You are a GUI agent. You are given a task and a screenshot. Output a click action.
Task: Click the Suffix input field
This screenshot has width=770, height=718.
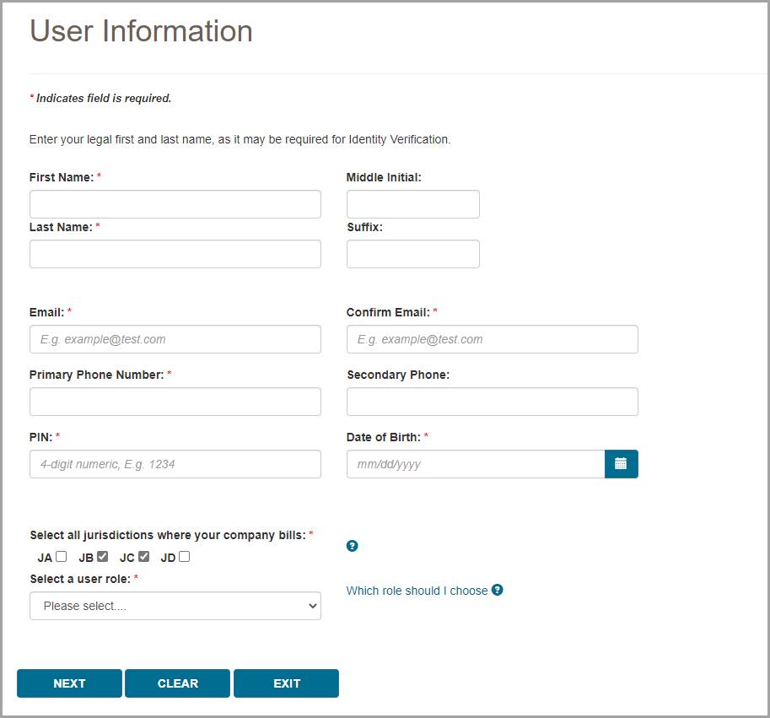tap(412, 254)
